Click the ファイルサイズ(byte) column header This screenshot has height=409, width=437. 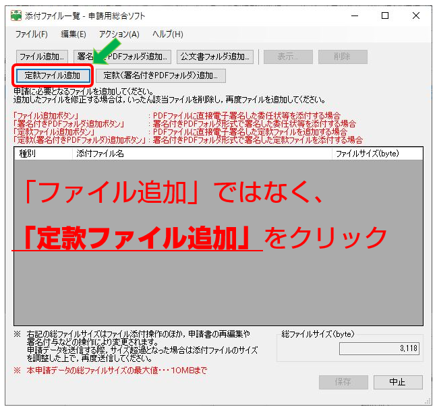pyautogui.click(x=376, y=154)
